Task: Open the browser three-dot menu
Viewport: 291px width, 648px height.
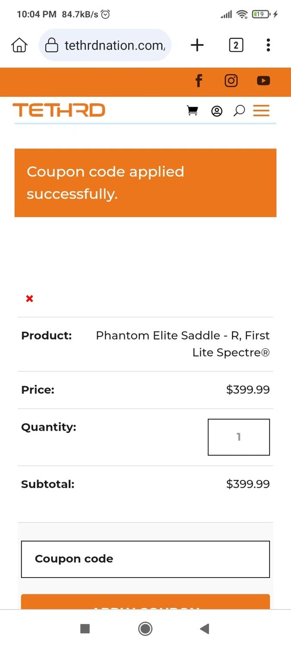Action: click(x=268, y=45)
